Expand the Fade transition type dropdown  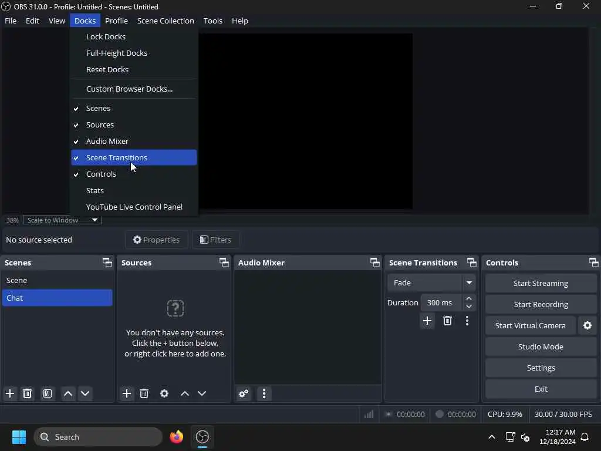(431, 282)
